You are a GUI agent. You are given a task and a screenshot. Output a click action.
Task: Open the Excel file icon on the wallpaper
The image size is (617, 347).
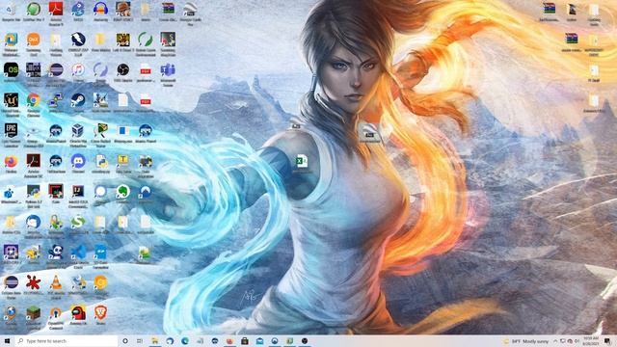302,163
